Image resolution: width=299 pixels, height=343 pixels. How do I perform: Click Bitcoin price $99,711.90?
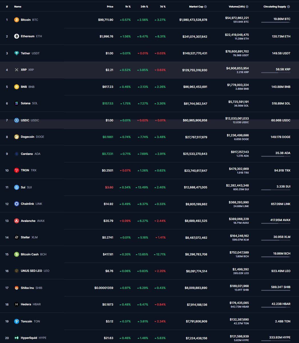point(106,20)
